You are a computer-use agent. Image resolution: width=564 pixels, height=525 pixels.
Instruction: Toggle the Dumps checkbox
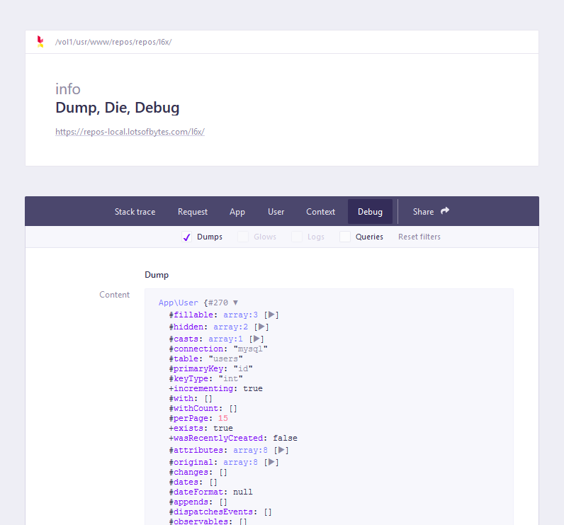pos(187,237)
